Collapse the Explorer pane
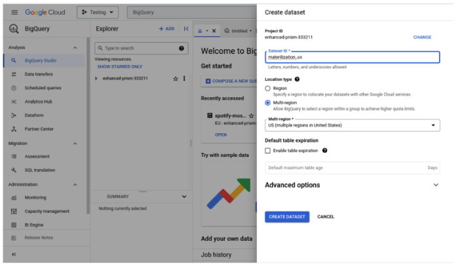This screenshot has height=267, width=460. [186, 29]
